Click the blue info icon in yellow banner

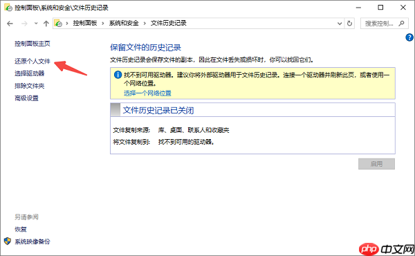(x=118, y=75)
